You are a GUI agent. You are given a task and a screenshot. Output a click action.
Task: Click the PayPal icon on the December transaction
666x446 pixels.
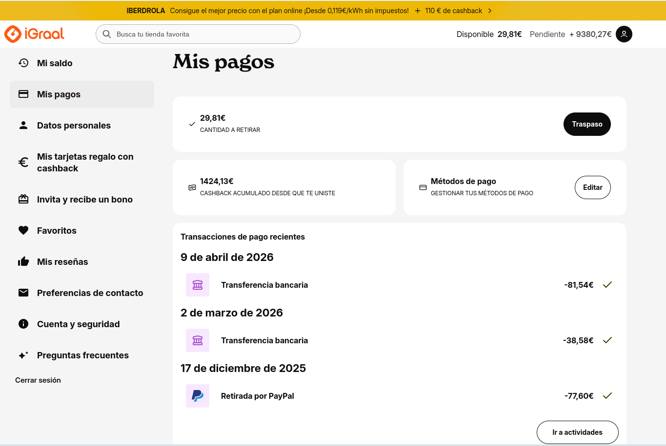coord(198,396)
